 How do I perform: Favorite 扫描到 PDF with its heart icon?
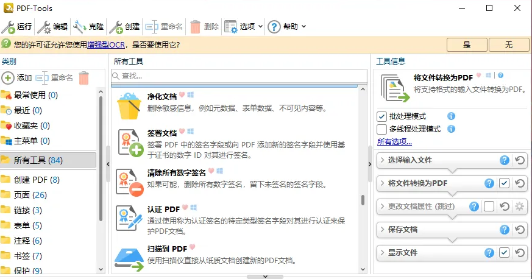(193, 247)
